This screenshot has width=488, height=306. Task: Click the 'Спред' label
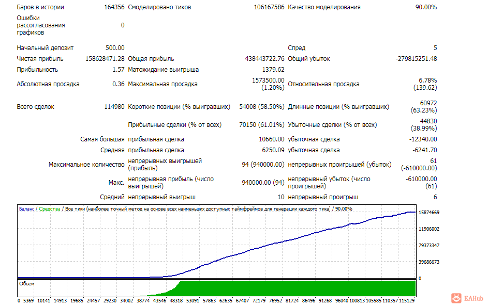pos(297,48)
